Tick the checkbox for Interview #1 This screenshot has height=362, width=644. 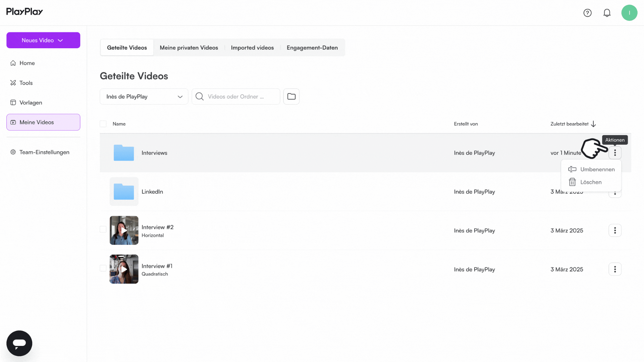(103, 268)
